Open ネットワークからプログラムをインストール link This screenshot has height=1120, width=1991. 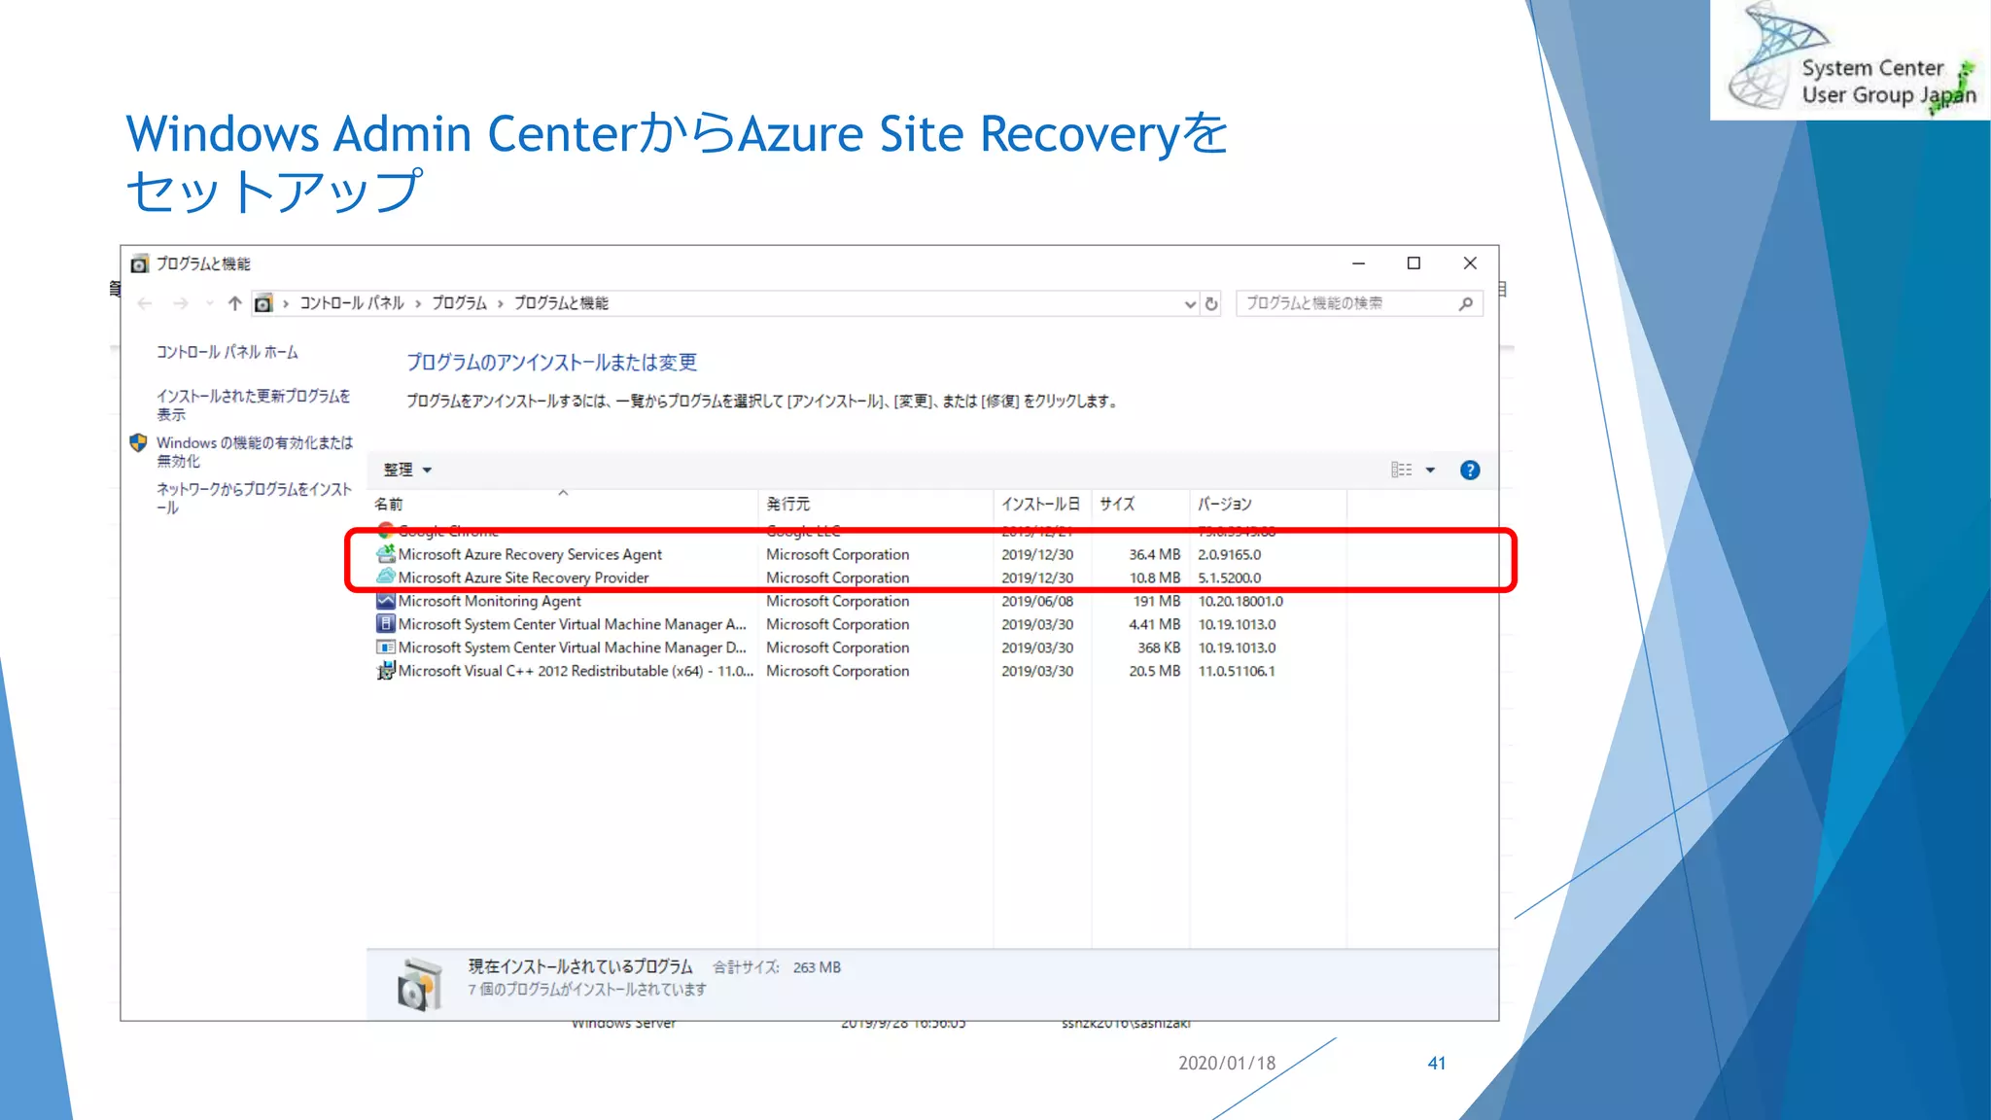(x=254, y=498)
